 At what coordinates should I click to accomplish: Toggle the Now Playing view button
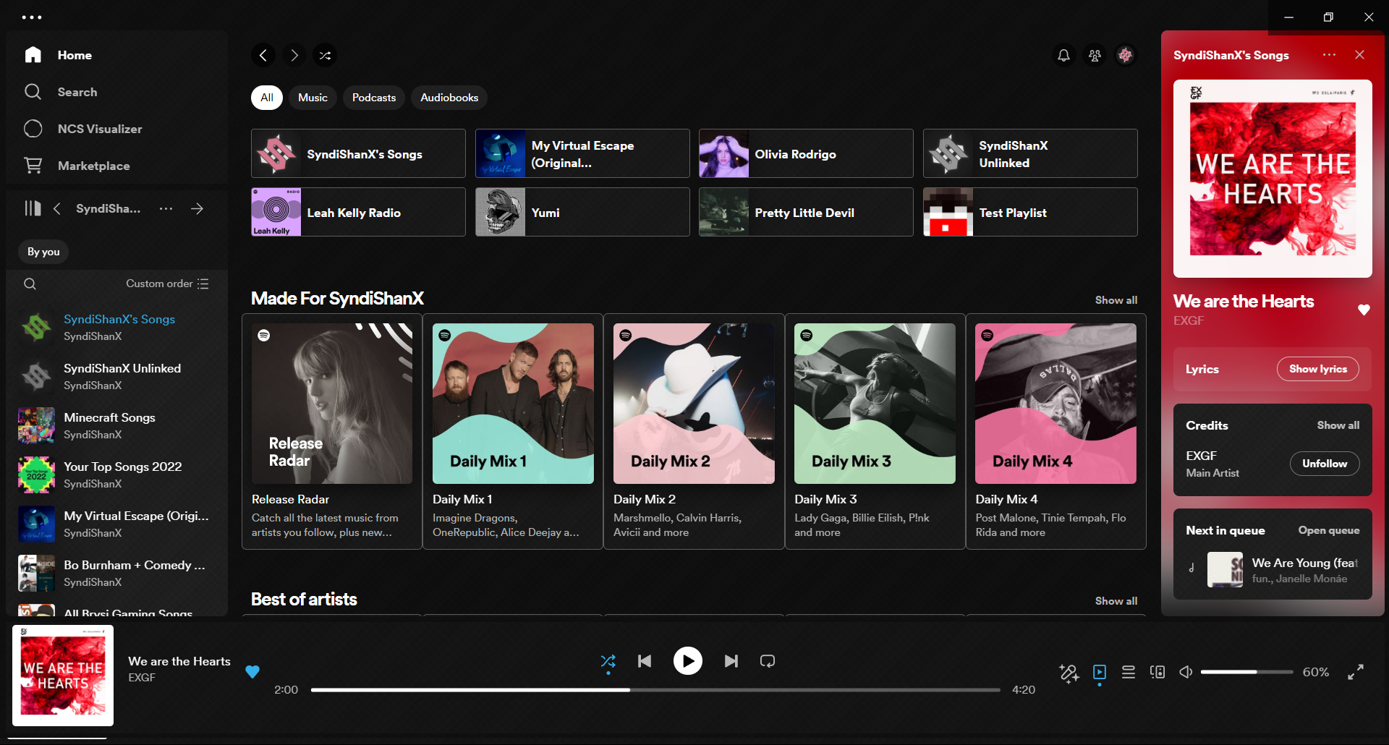(1100, 672)
